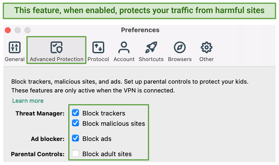Screen dimensions: 279x165
Task: Uncheck Block malicious sites checkbox
Action: (x=75, y=123)
